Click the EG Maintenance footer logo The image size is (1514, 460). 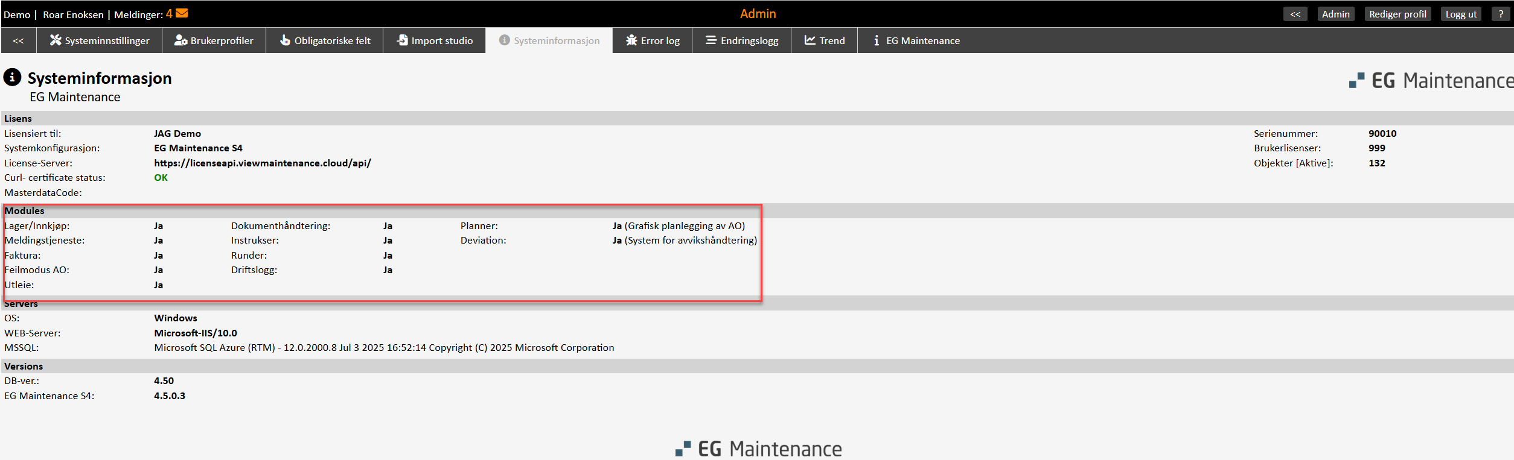pos(758,449)
